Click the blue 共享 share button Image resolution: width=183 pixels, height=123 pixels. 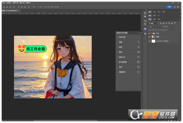[169, 7]
